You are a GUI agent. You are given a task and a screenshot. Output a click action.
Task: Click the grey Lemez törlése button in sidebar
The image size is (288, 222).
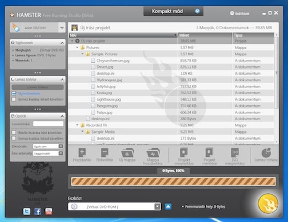coord(38,87)
